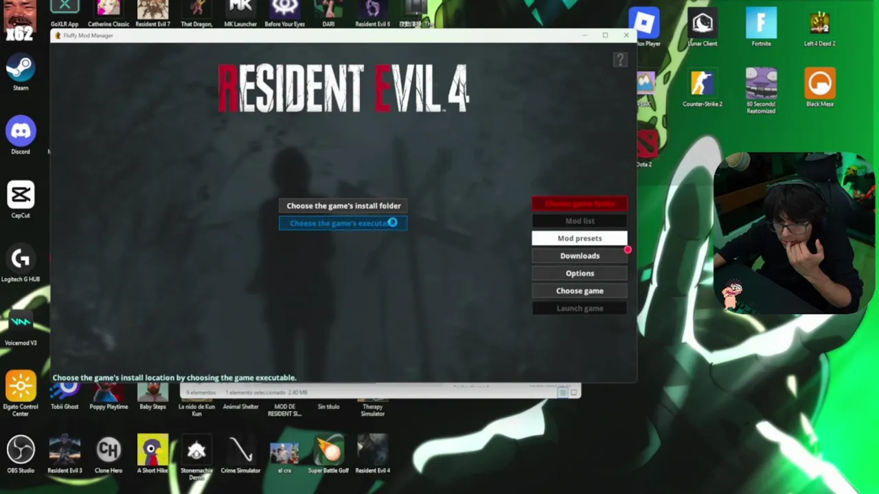
Task: Select the Dota 2 desktop icon
Action: click(x=646, y=150)
